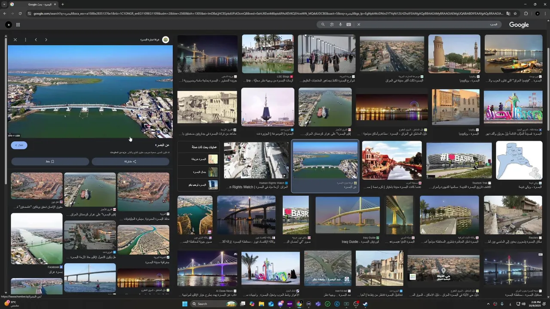Close the image preview panel

15,39
